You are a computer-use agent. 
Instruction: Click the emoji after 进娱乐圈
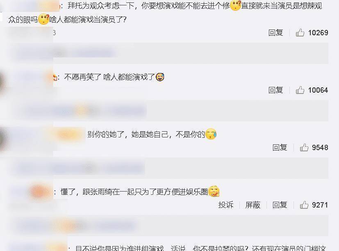point(214,192)
